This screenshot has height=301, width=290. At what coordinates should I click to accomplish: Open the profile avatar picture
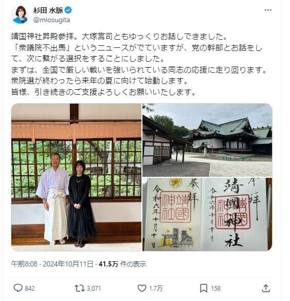pos(20,15)
